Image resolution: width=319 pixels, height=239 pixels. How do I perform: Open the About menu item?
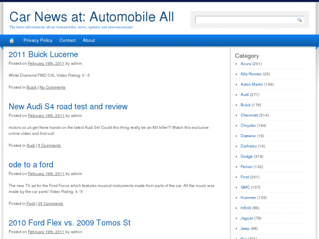coord(89,40)
